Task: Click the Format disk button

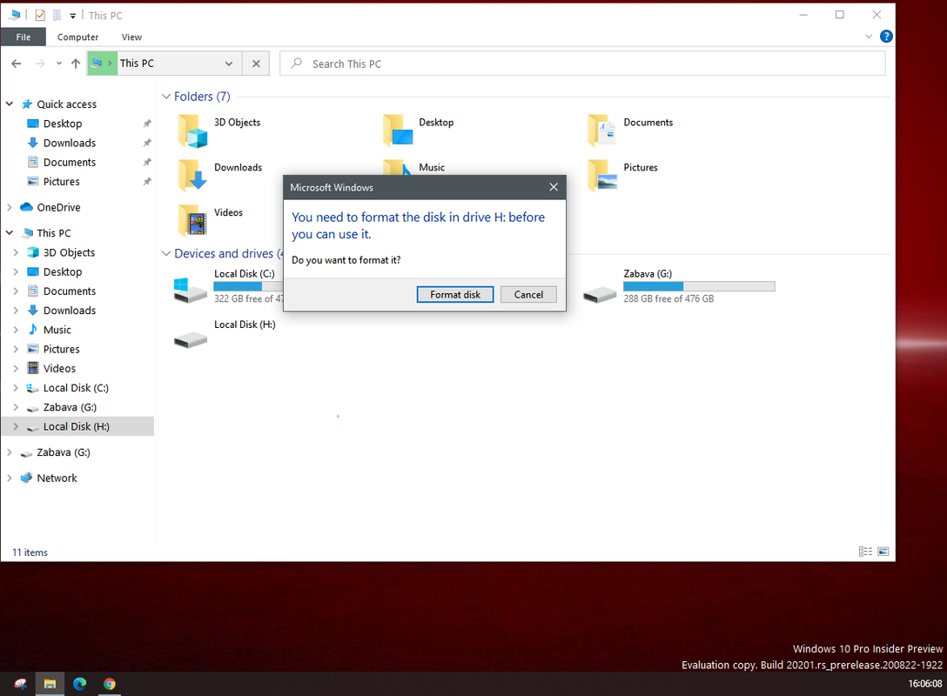Action: click(x=454, y=295)
